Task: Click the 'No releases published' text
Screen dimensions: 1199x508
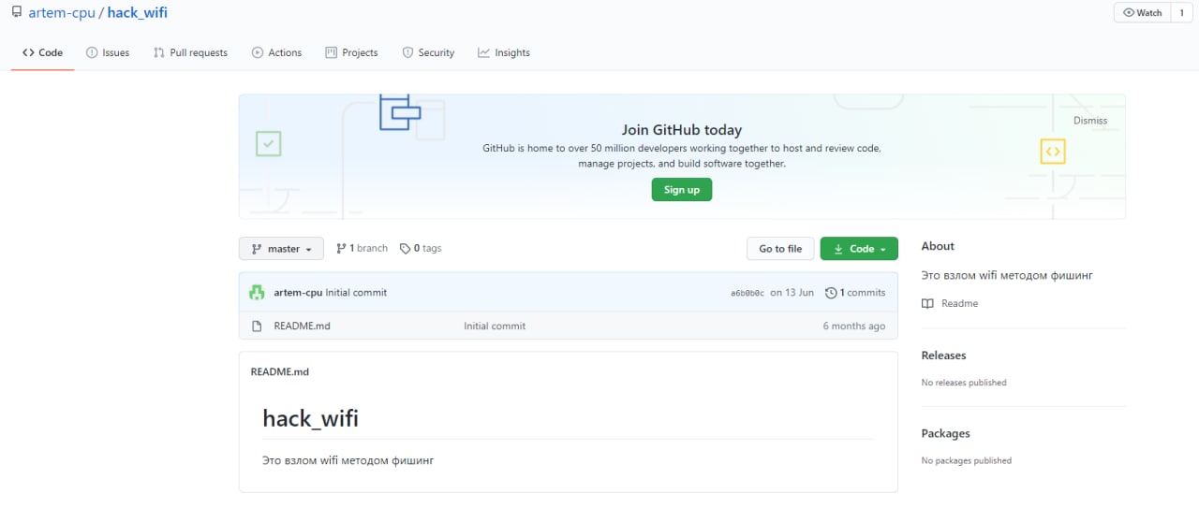Action: (964, 383)
